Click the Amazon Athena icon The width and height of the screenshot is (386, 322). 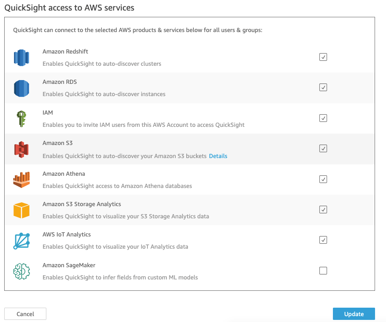click(21, 180)
